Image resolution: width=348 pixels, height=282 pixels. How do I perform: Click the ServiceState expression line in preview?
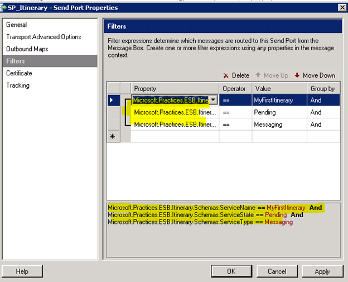click(x=206, y=215)
